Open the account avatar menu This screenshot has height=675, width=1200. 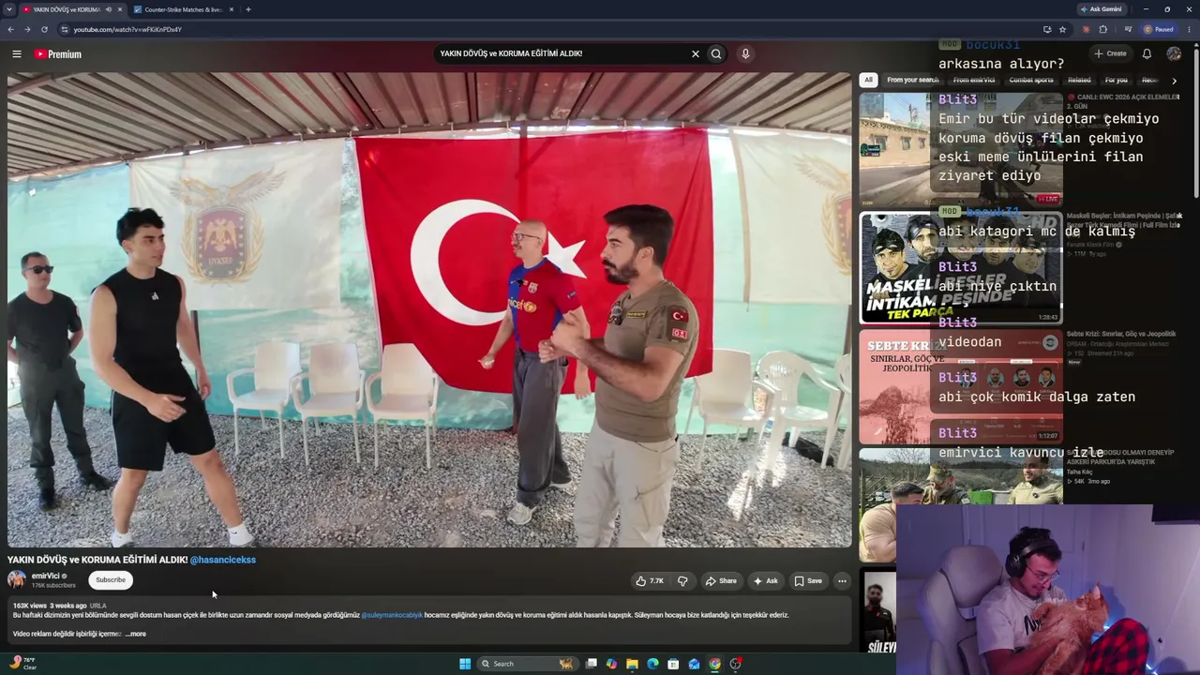pyautogui.click(x=1174, y=54)
